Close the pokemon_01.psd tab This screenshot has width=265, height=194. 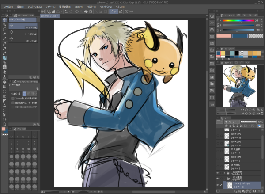tap(58, 16)
